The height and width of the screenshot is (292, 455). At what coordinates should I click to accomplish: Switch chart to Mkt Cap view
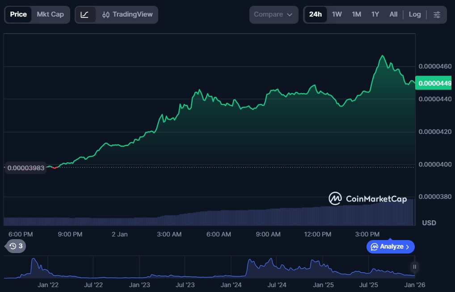50,14
